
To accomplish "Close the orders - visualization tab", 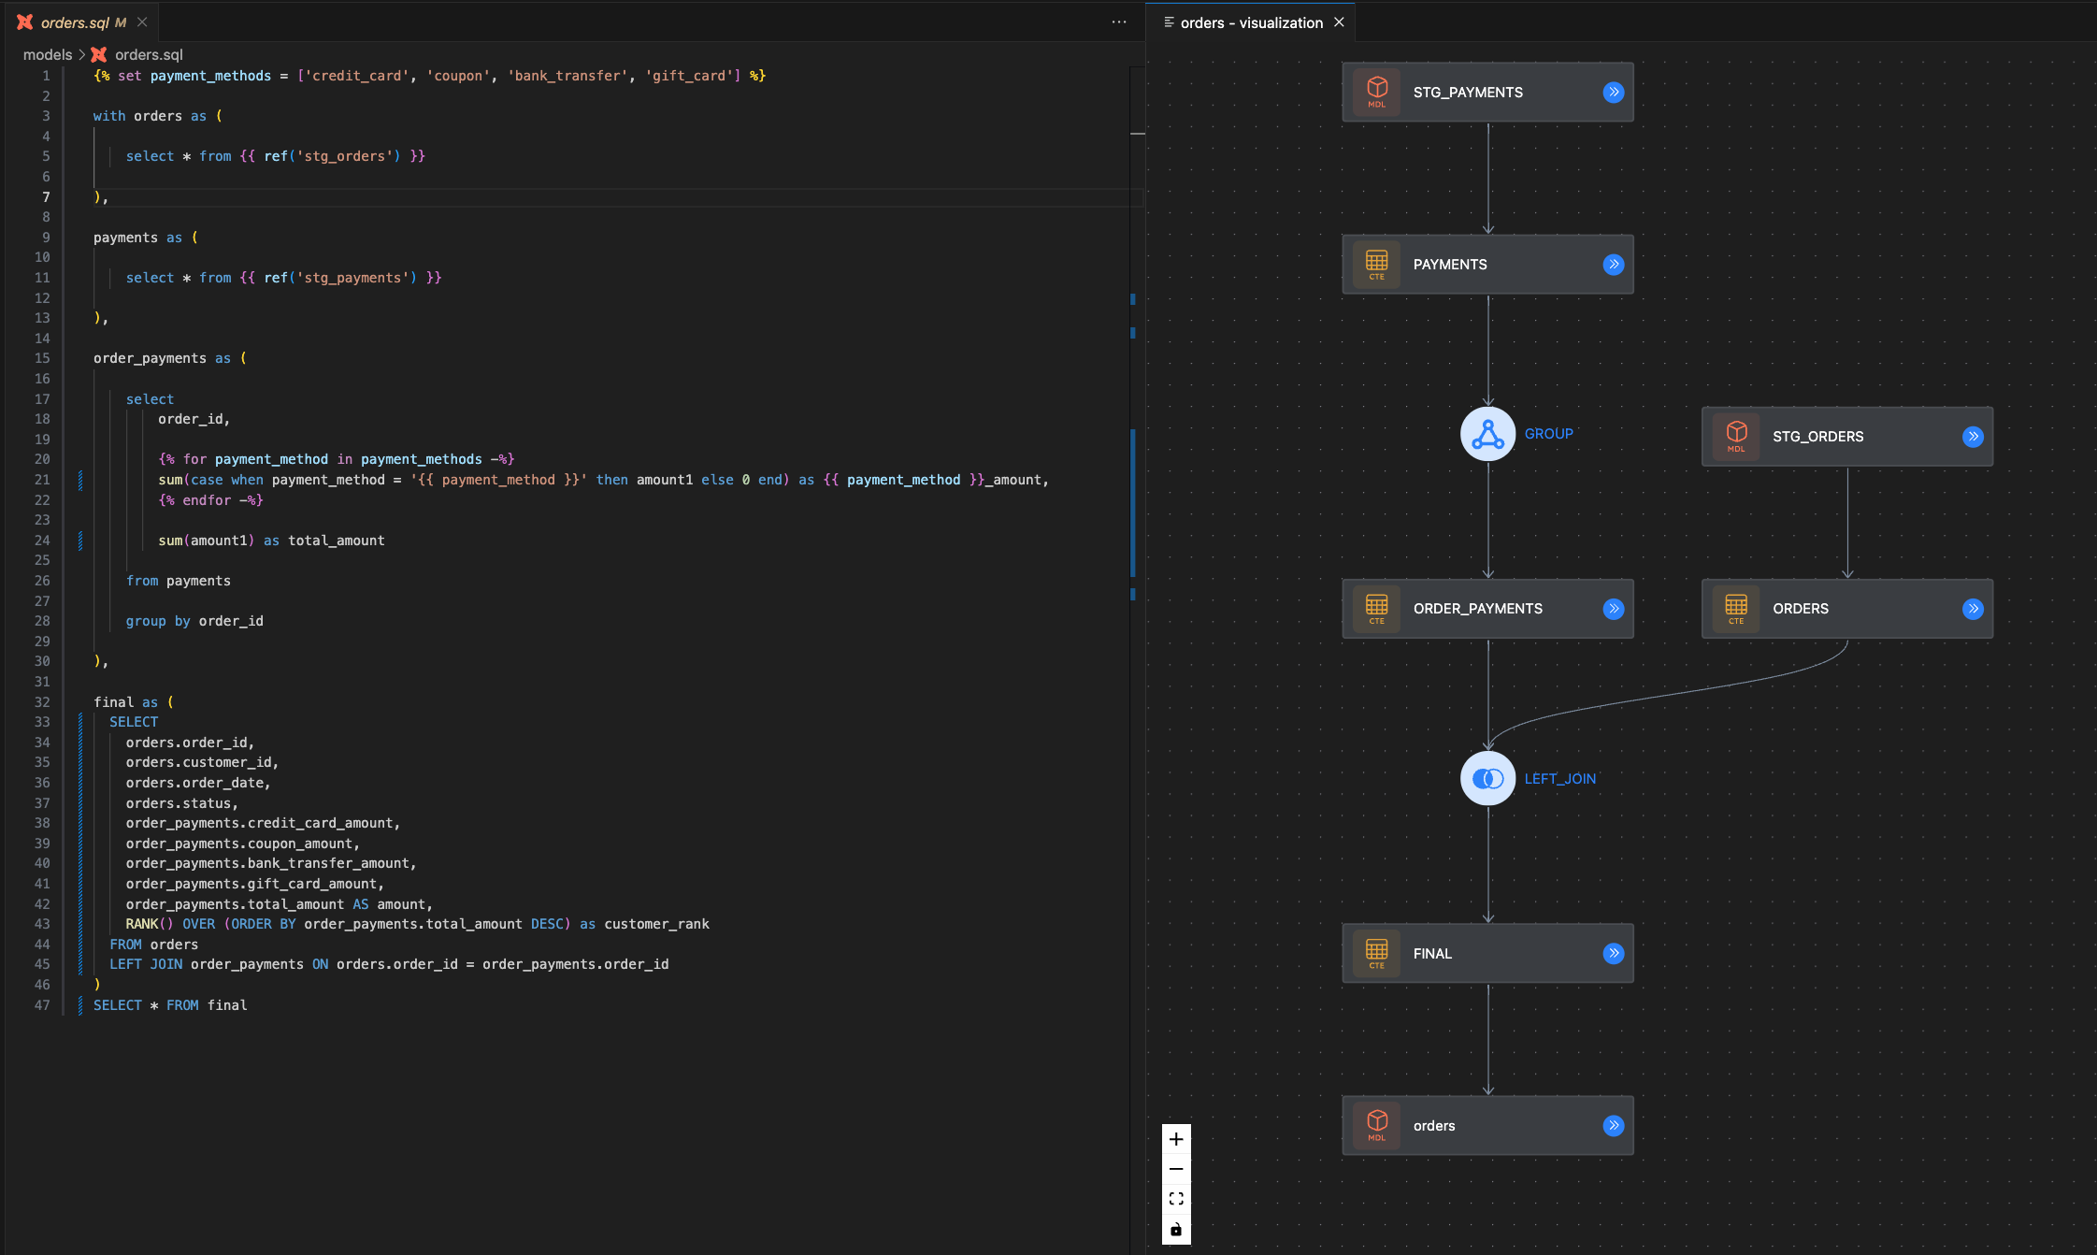I will coord(1339,22).
